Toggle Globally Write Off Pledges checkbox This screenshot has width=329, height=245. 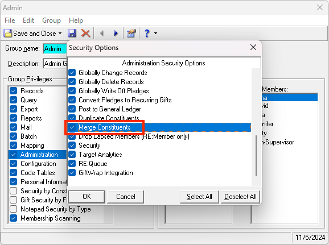point(72,91)
